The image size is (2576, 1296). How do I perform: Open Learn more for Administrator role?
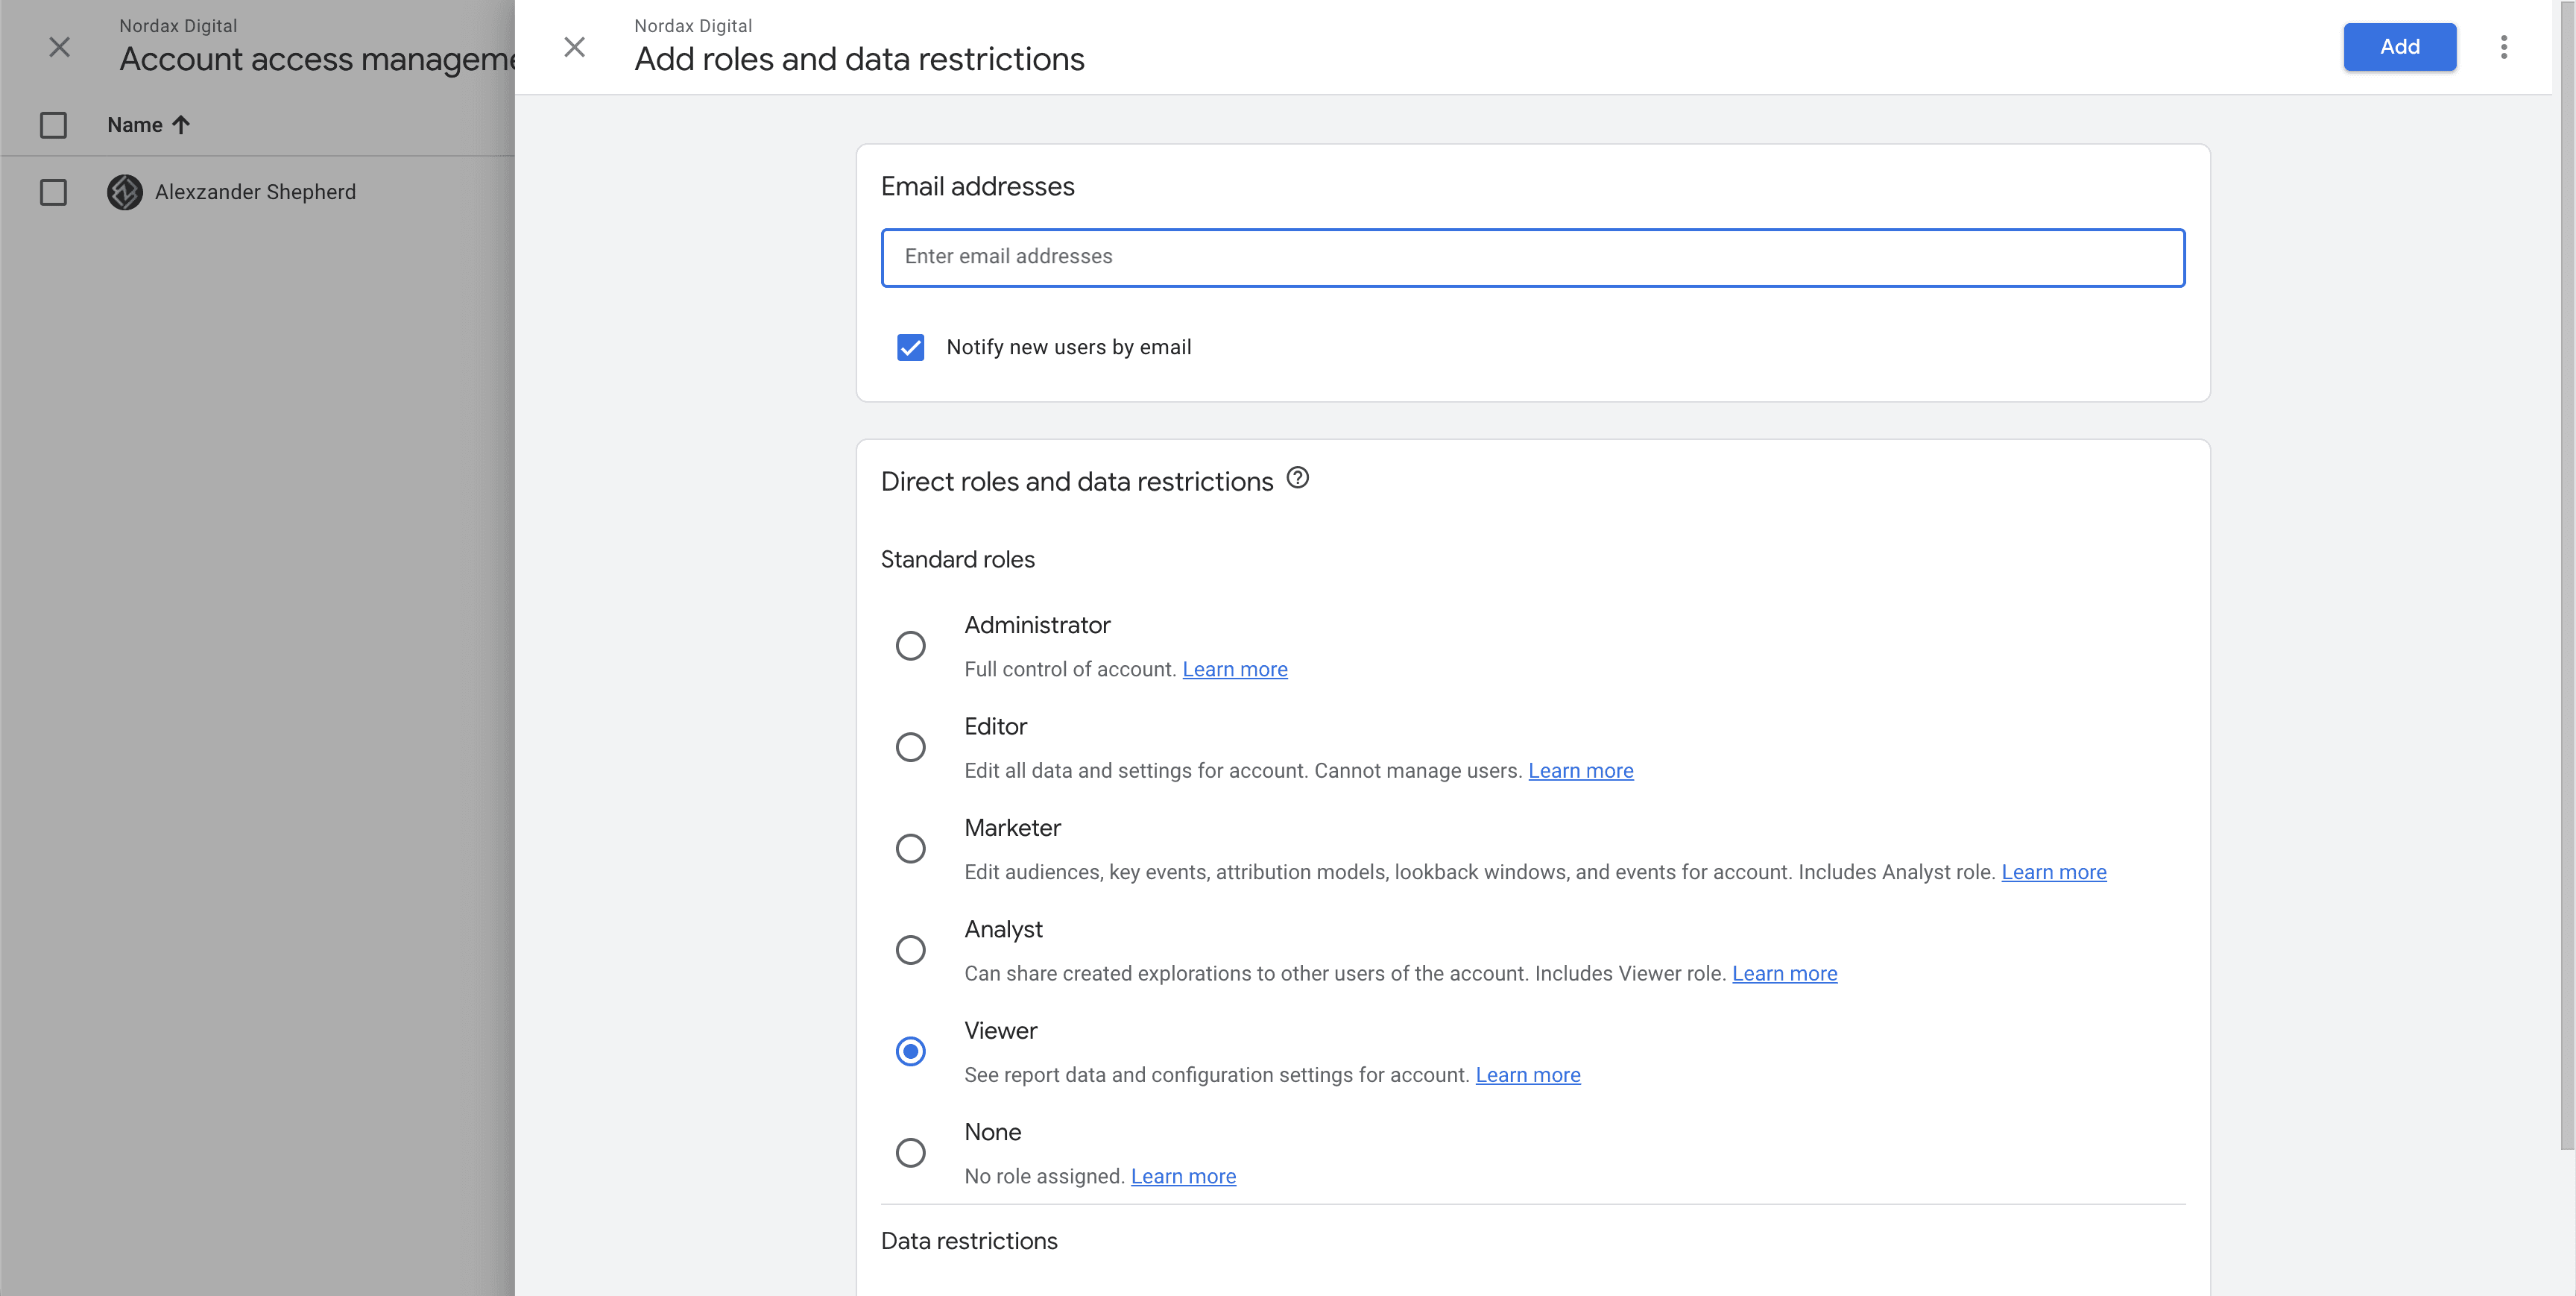(1235, 669)
